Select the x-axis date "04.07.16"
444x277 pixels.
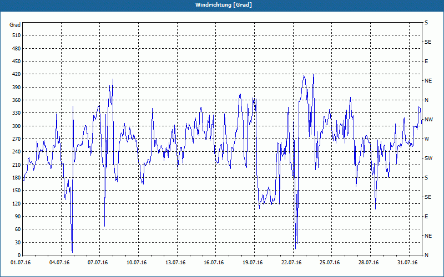(x=59, y=263)
